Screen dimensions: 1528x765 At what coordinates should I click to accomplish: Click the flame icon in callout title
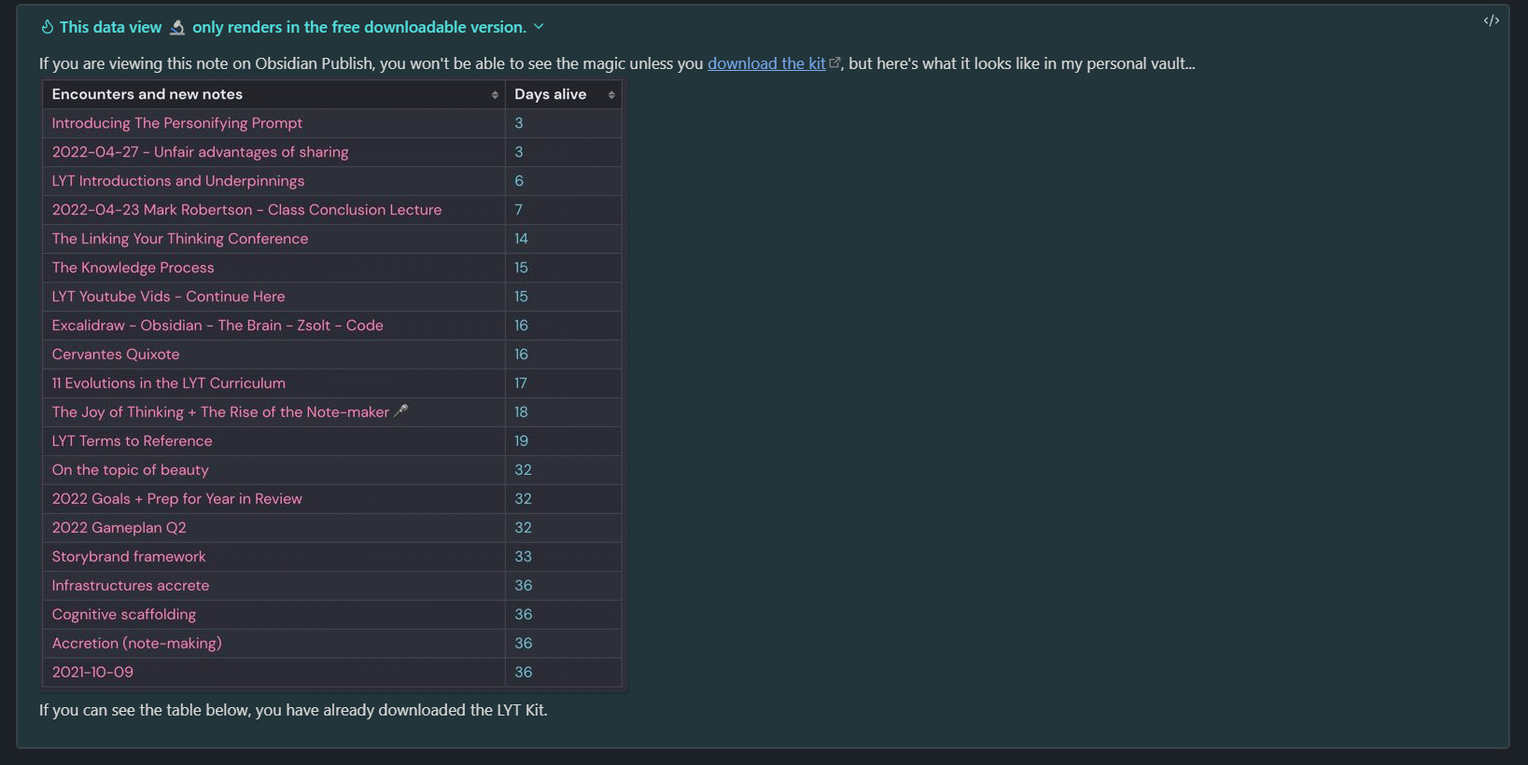(x=47, y=27)
